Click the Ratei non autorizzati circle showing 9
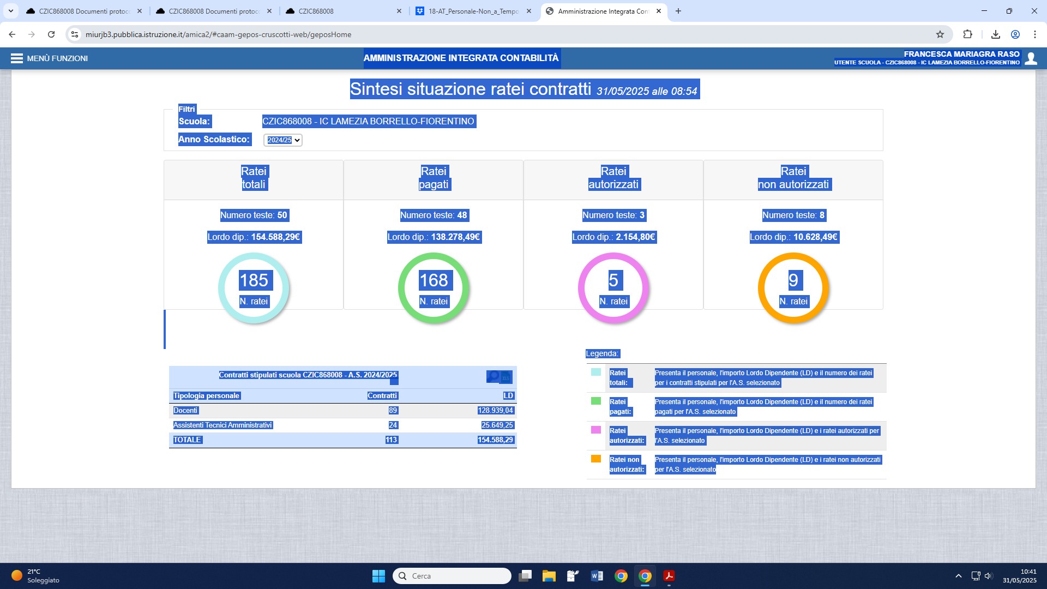This screenshot has width=1047, height=589. tap(793, 288)
